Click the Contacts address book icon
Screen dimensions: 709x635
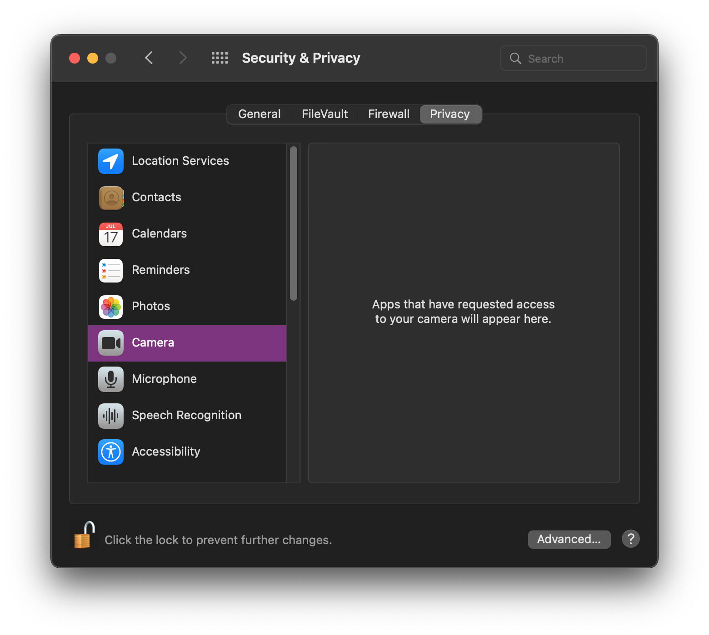point(111,198)
